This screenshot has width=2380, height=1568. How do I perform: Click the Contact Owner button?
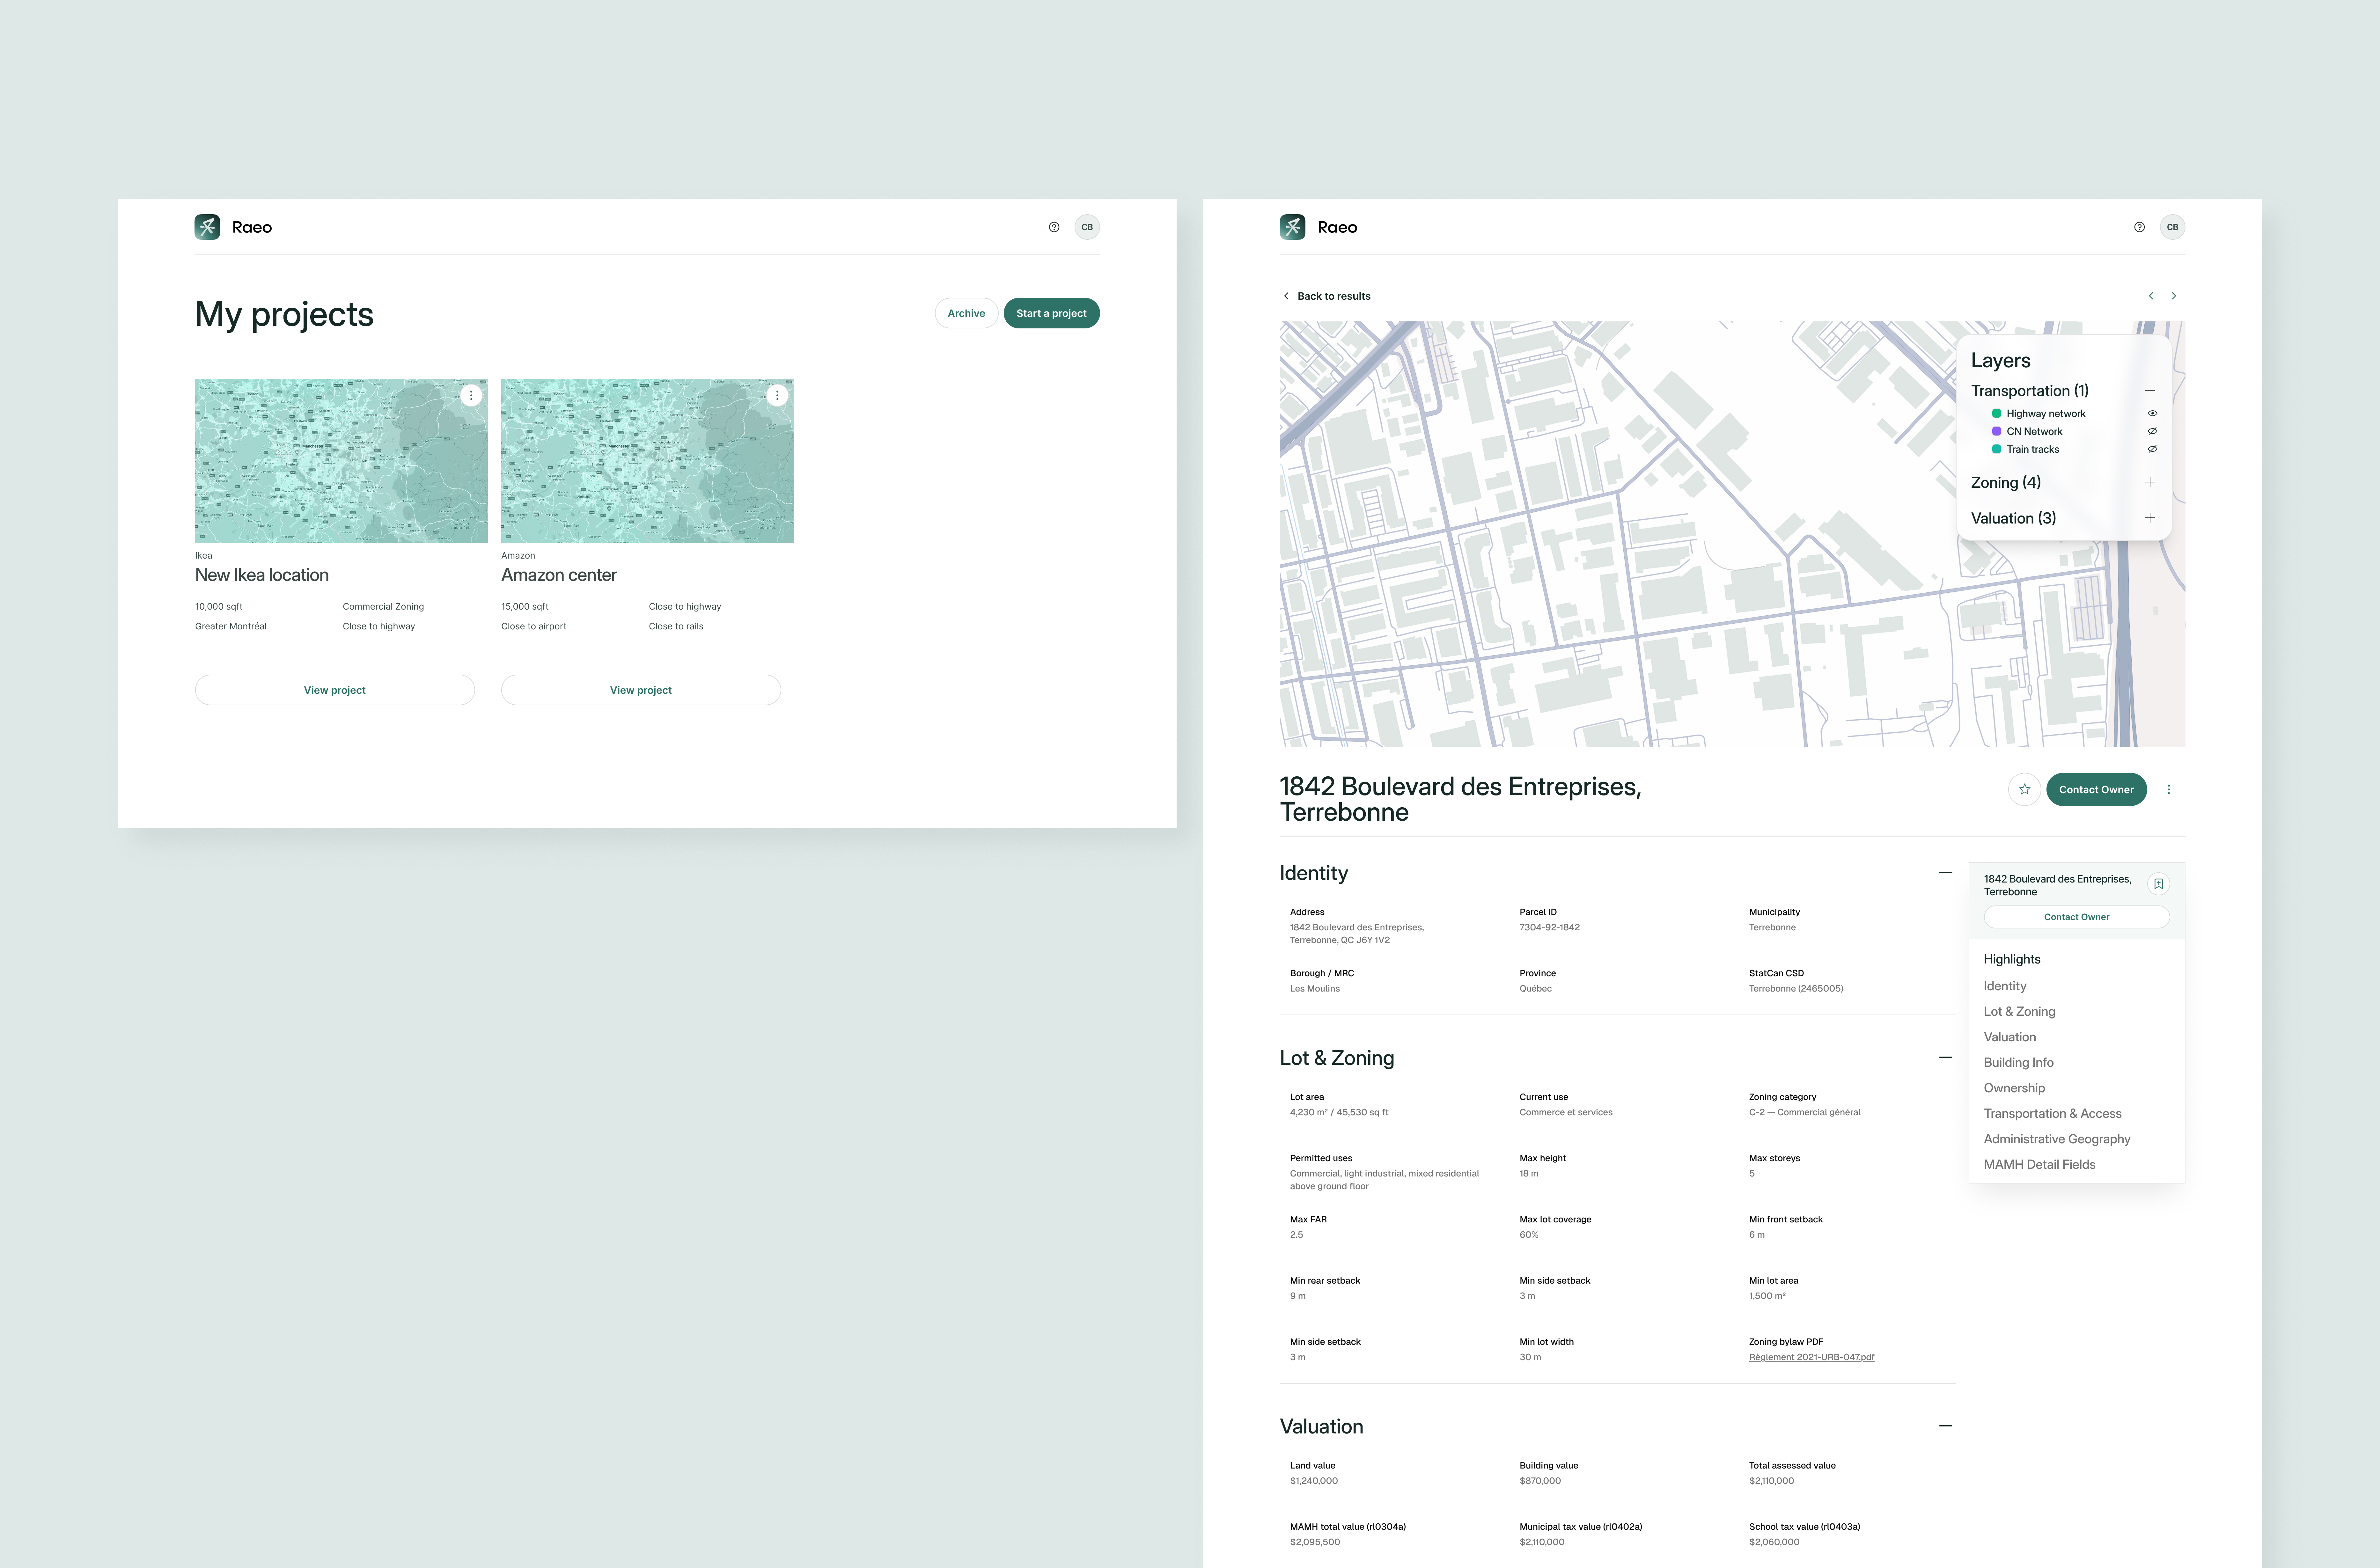pos(2096,789)
